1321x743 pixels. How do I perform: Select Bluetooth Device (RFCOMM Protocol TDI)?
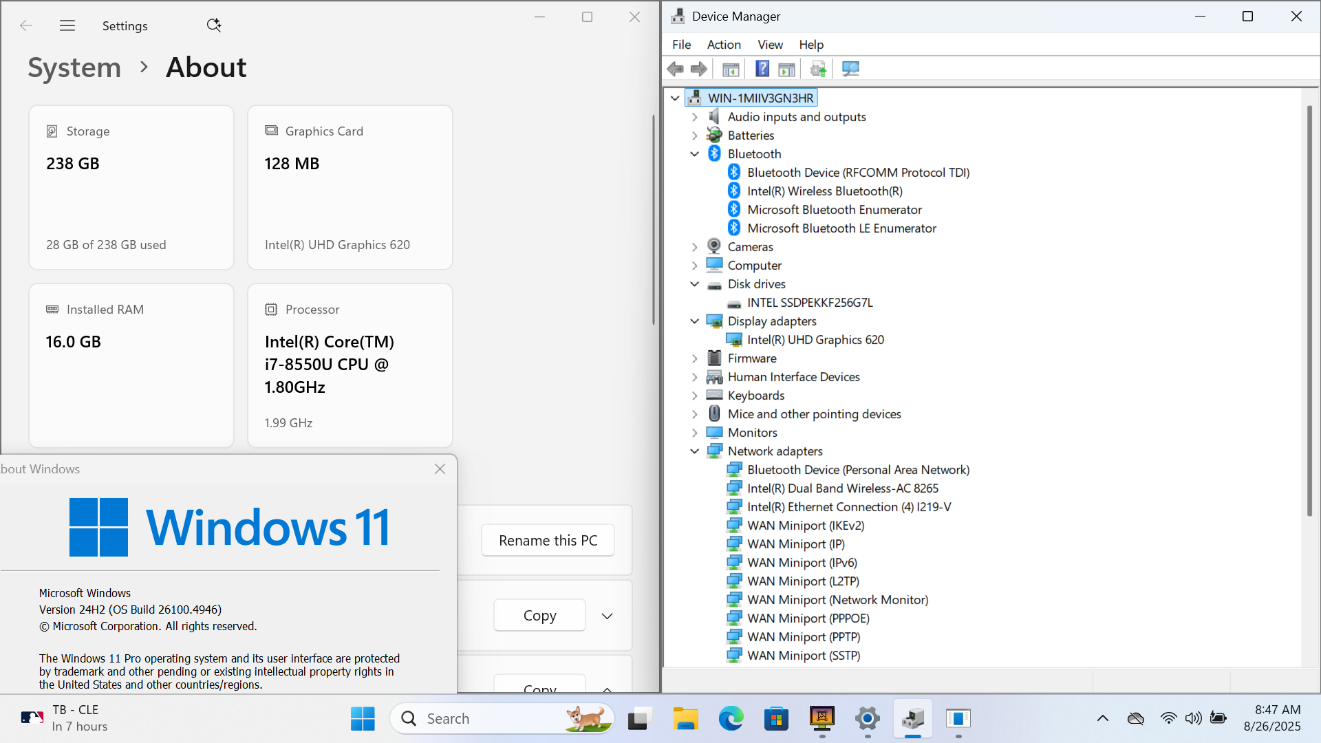tap(858, 173)
